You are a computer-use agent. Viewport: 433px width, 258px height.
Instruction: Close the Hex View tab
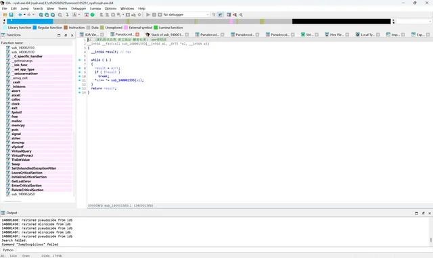pyautogui.click(x=347, y=34)
